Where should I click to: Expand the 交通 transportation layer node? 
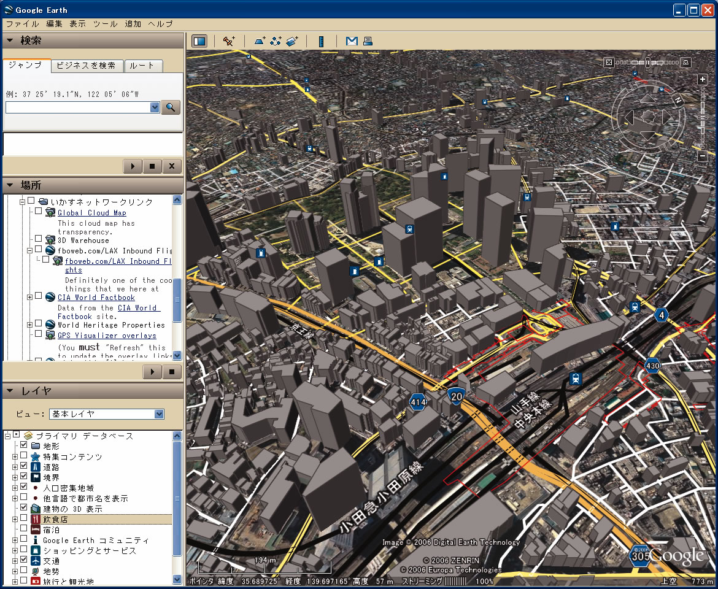coord(15,561)
